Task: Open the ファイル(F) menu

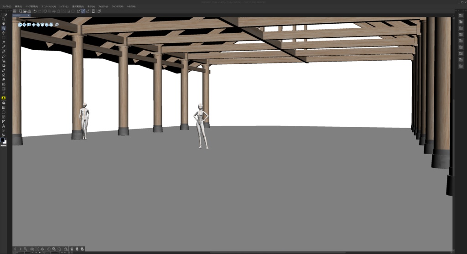Action: point(6,6)
